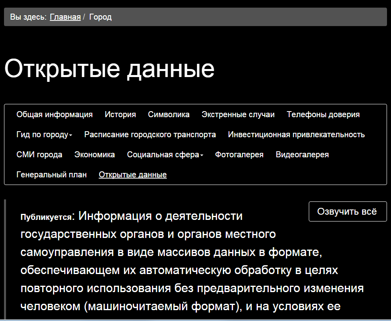Viewport: 391px width, 321px height.
Task: Open Расписание городского транспорта
Action: click(x=150, y=134)
